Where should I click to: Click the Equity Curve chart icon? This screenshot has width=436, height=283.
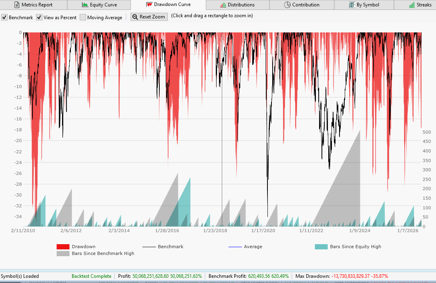pos(85,5)
